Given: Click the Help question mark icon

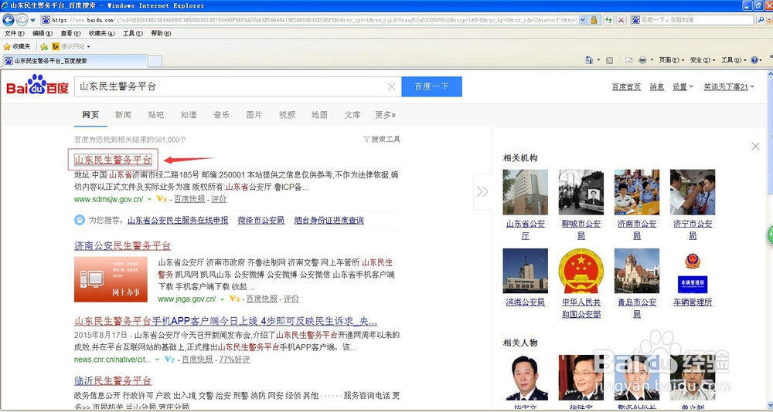Looking at the screenshot, I should click(x=754, y=60).
